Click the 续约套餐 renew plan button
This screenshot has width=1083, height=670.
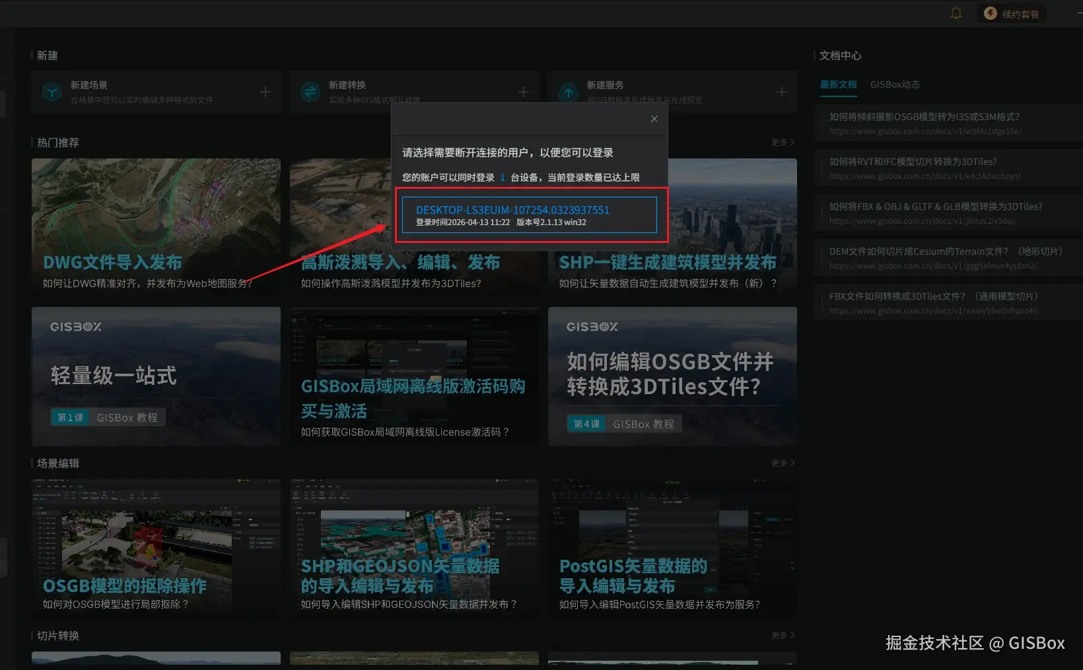(x=1012, y=14)
